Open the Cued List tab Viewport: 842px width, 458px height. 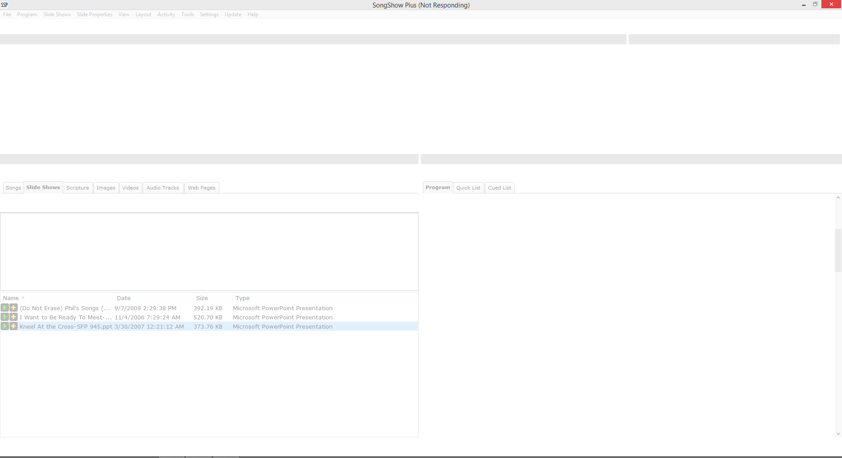pyautogui.click(x=499, y=188)
